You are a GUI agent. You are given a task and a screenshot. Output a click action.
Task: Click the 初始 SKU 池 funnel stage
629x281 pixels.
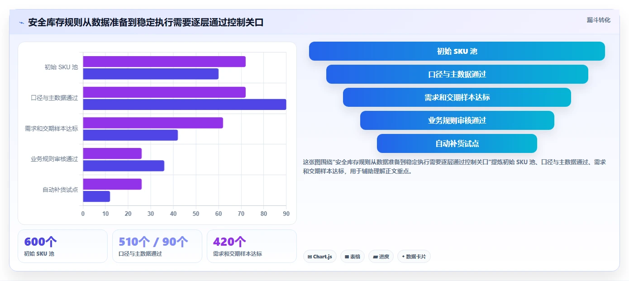coord(457,51)
